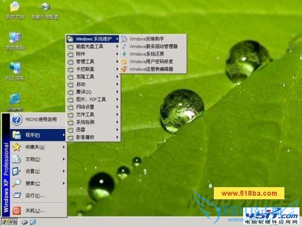
Task: Open the 文档(D) Start menu item
Action: 38,159
